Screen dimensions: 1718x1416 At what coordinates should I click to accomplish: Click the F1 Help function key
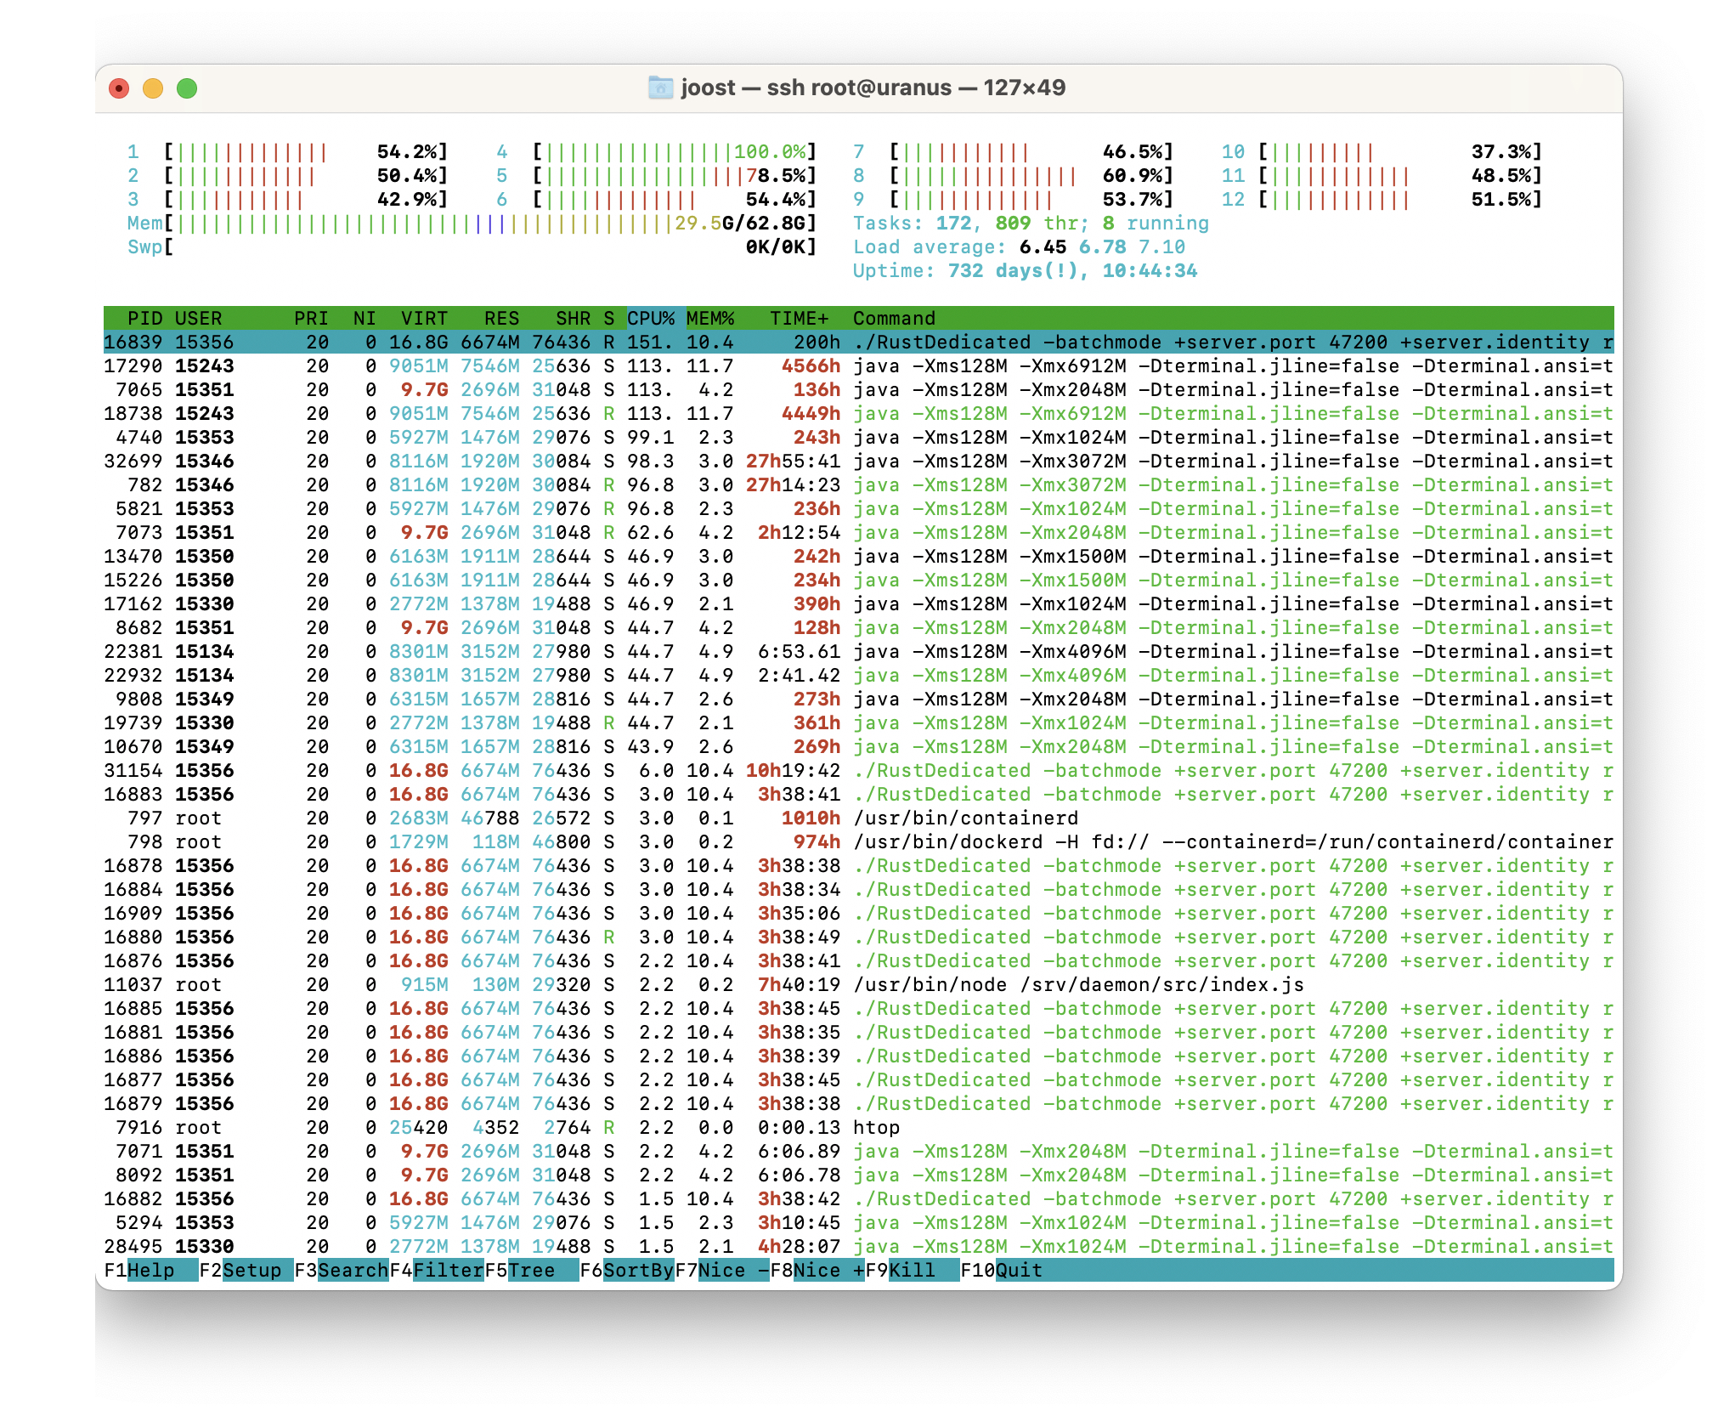tap(150, 1270)
